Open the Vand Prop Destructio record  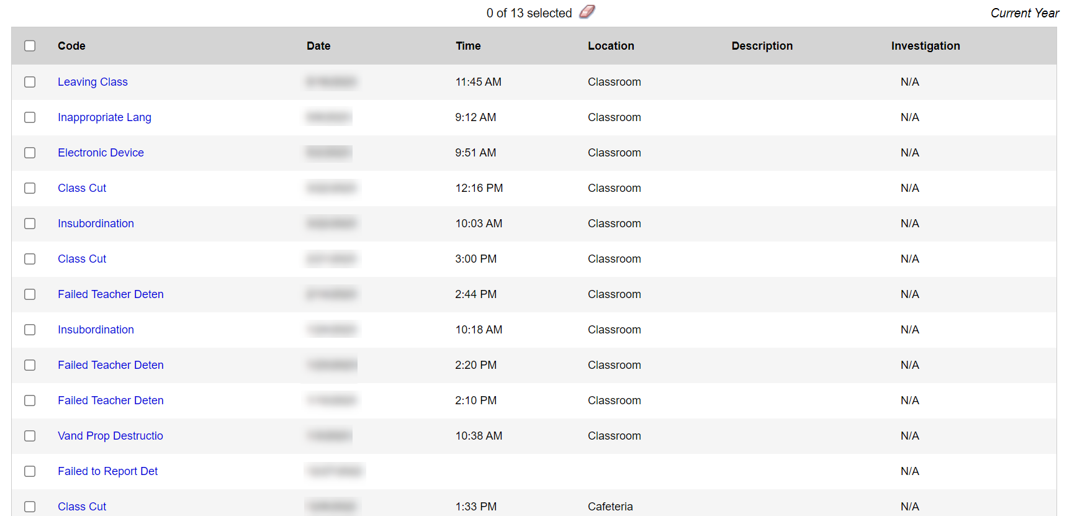click(110, 436)
